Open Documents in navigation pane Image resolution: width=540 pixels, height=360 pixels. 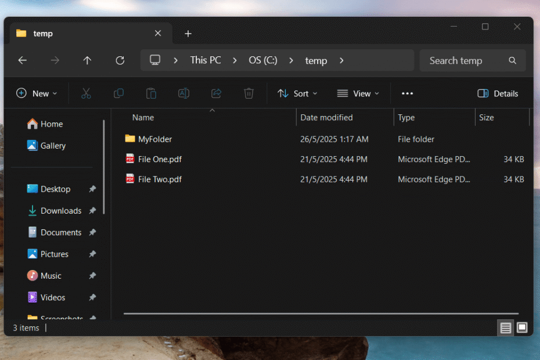point(54,232)
